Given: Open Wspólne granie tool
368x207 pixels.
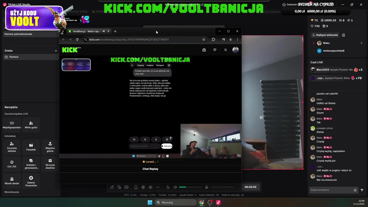Looking at the screenshot, I should click(x=50, y=147).
